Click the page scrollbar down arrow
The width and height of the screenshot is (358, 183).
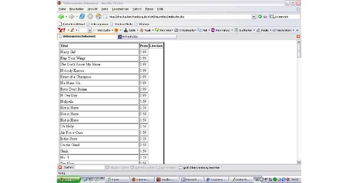tap(299, 162)
